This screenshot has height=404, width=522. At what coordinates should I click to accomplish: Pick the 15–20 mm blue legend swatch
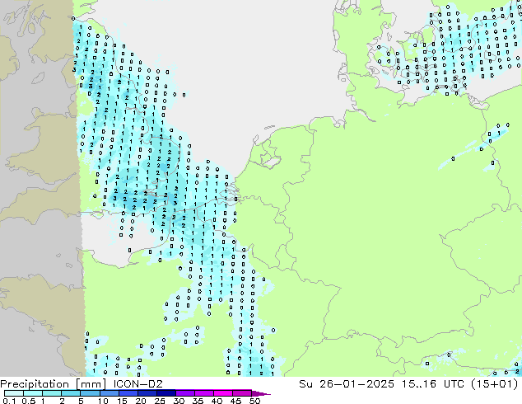point(128,393)
